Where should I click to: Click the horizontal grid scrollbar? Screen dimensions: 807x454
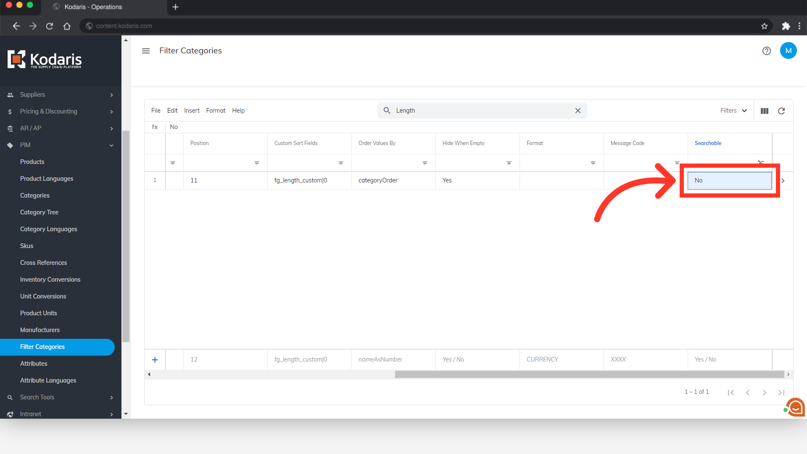tap(588, 375)
